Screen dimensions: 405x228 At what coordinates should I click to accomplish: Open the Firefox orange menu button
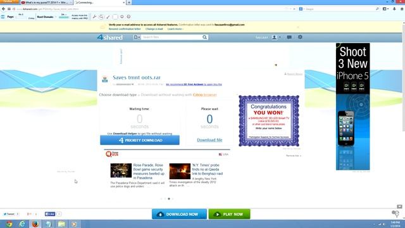(9, 1)
